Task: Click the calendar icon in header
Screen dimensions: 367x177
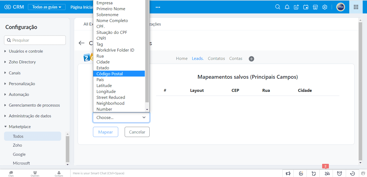Action: pyautogui.click(x=306, y=7)
